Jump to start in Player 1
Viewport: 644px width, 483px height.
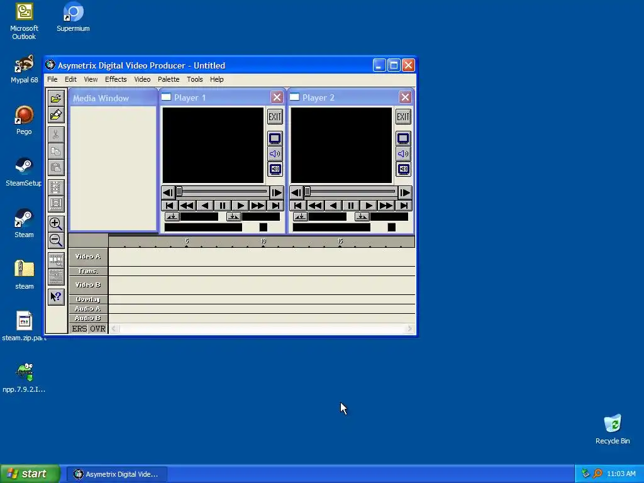pyautogui.click(x=170, y=206)
